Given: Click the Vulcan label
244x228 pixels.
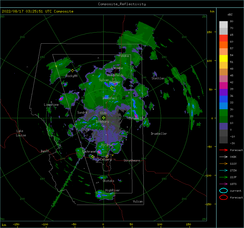Looking at the screenshot, I should (x=138, y=201).
